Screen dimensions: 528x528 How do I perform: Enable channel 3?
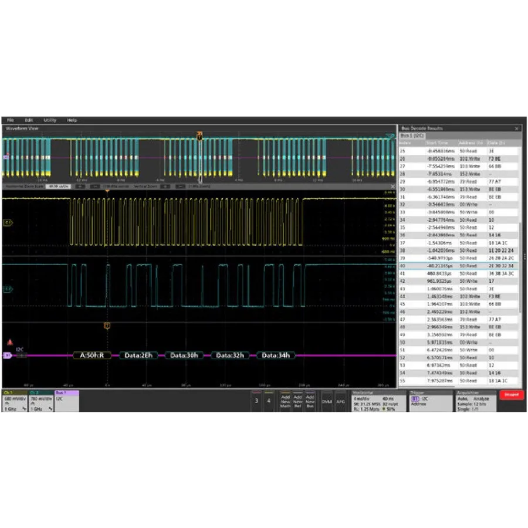tap(256, 400)
